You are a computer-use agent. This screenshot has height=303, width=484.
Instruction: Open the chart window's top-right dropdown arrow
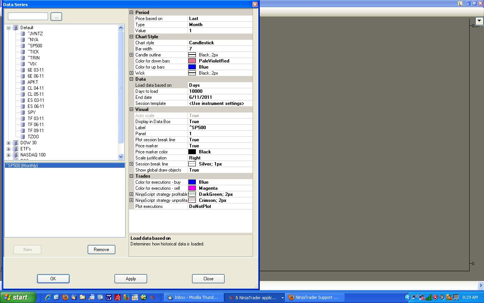tap(479, 21)
